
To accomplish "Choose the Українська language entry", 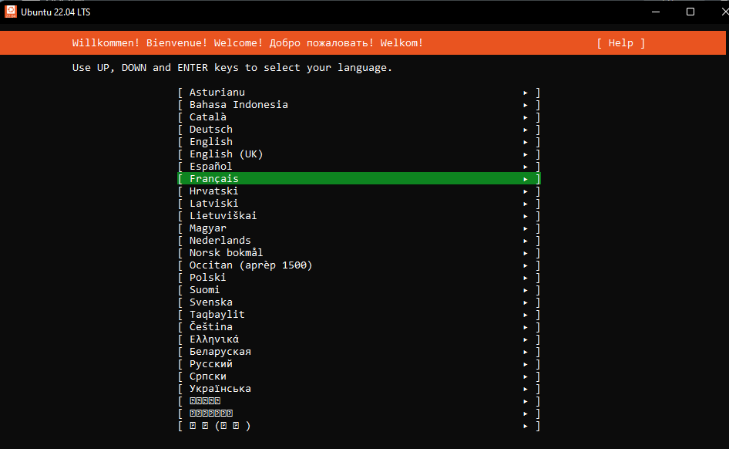I will click(x=220, y=389).
